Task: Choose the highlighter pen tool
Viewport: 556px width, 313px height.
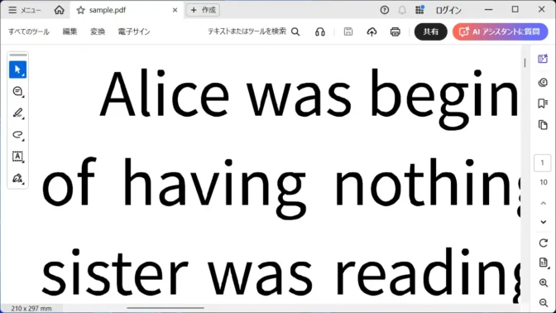Action: point(17,113)
